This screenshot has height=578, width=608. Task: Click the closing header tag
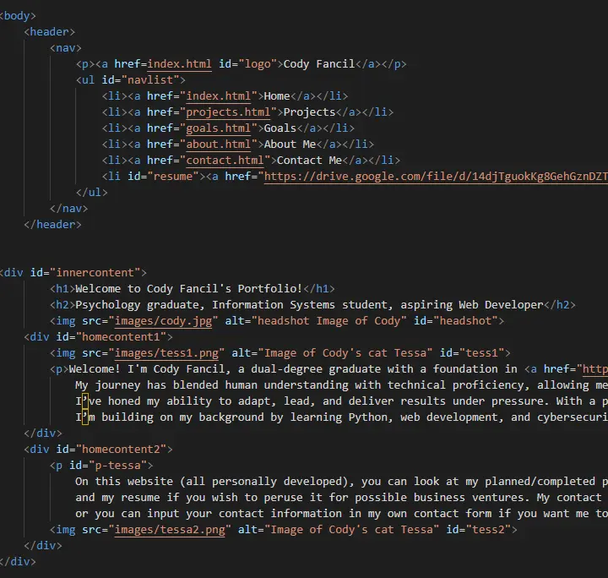pyautogui.click(x=52, y=225)
